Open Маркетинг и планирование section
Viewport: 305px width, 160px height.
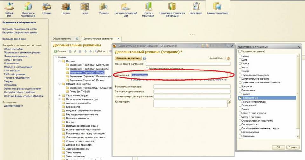(x=28, y=9)
